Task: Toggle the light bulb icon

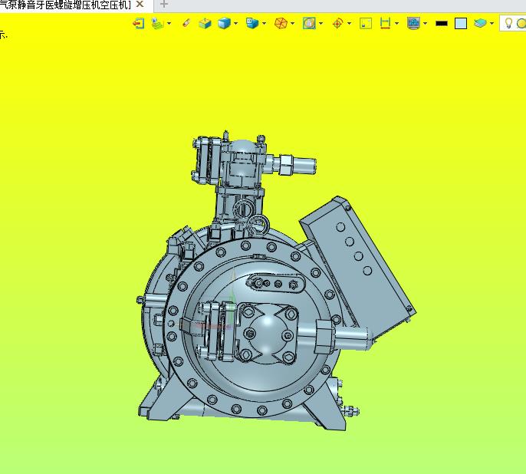Action: pos(508,24)
